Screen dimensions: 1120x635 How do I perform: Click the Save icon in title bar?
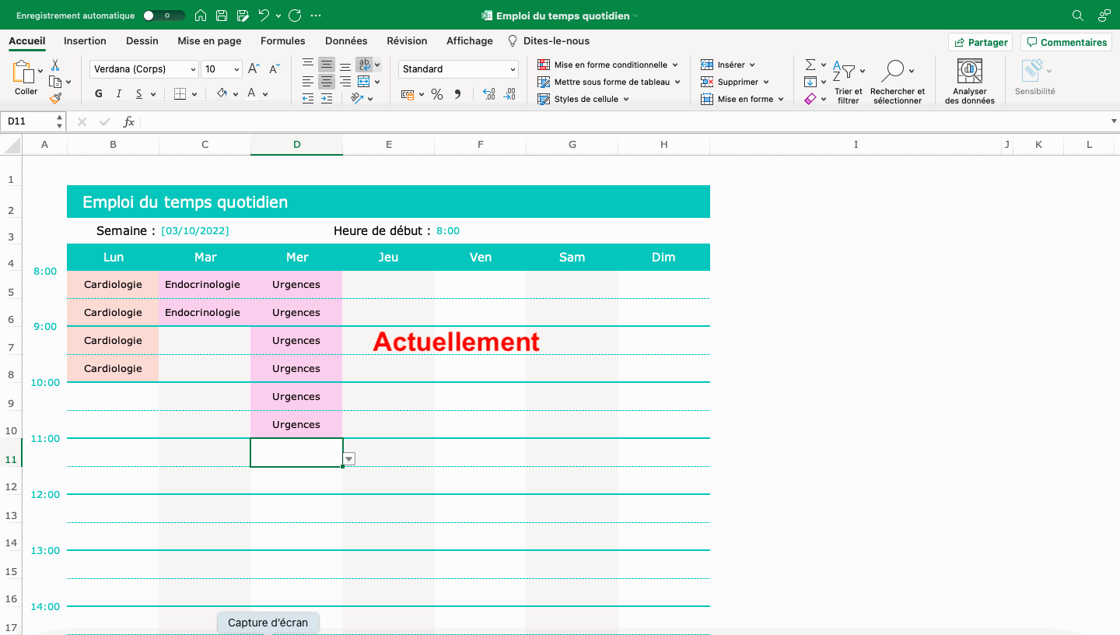(222, 16)
